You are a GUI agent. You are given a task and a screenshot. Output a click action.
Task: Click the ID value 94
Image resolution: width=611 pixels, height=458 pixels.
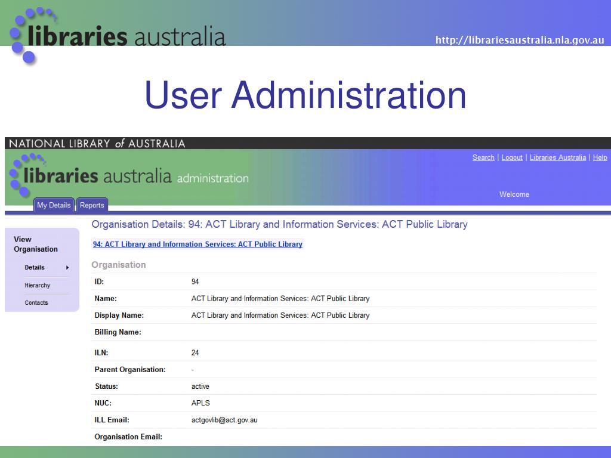click(x=195, y=281)
